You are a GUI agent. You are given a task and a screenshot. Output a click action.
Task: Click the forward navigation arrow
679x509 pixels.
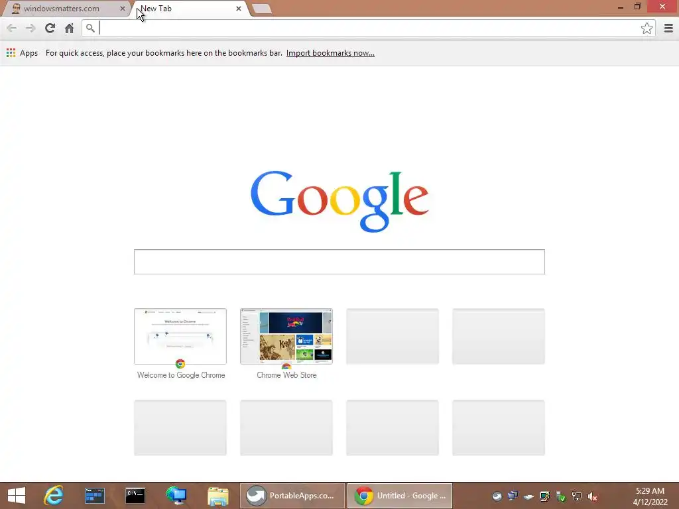31,28
